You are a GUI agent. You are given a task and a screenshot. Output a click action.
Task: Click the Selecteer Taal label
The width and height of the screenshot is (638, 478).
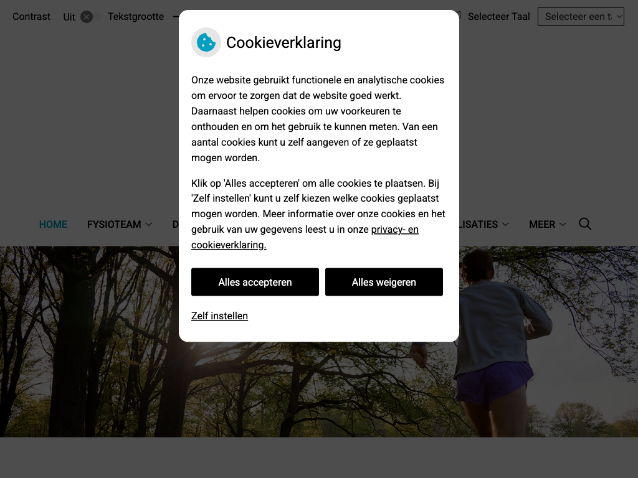499,17
